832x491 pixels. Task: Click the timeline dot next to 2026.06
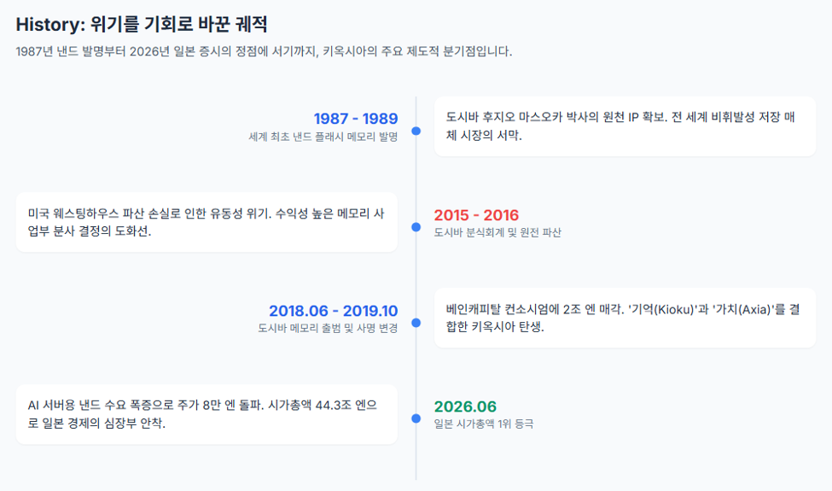tap(416, 418)
